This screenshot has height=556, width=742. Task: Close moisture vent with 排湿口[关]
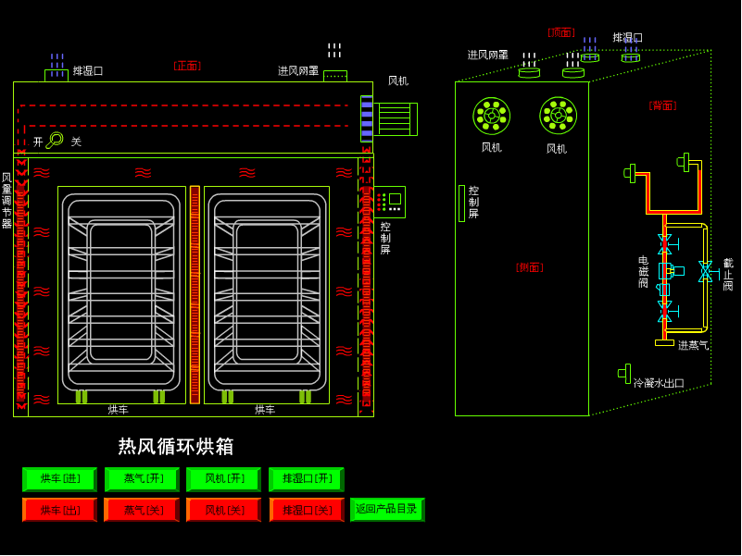(x=306, y=510)
